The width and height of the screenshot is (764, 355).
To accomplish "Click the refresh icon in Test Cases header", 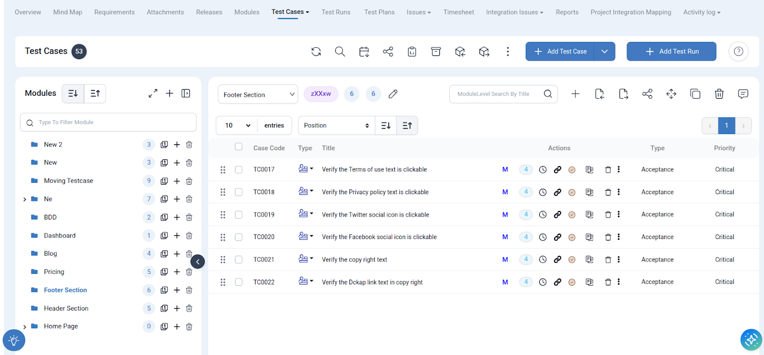I will (316, 52).
